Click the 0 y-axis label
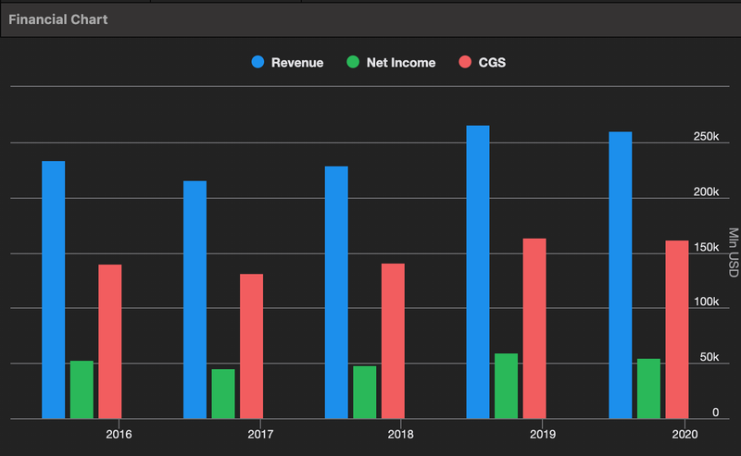This screenshot has height=456, width=741. [x=715, y=413]
